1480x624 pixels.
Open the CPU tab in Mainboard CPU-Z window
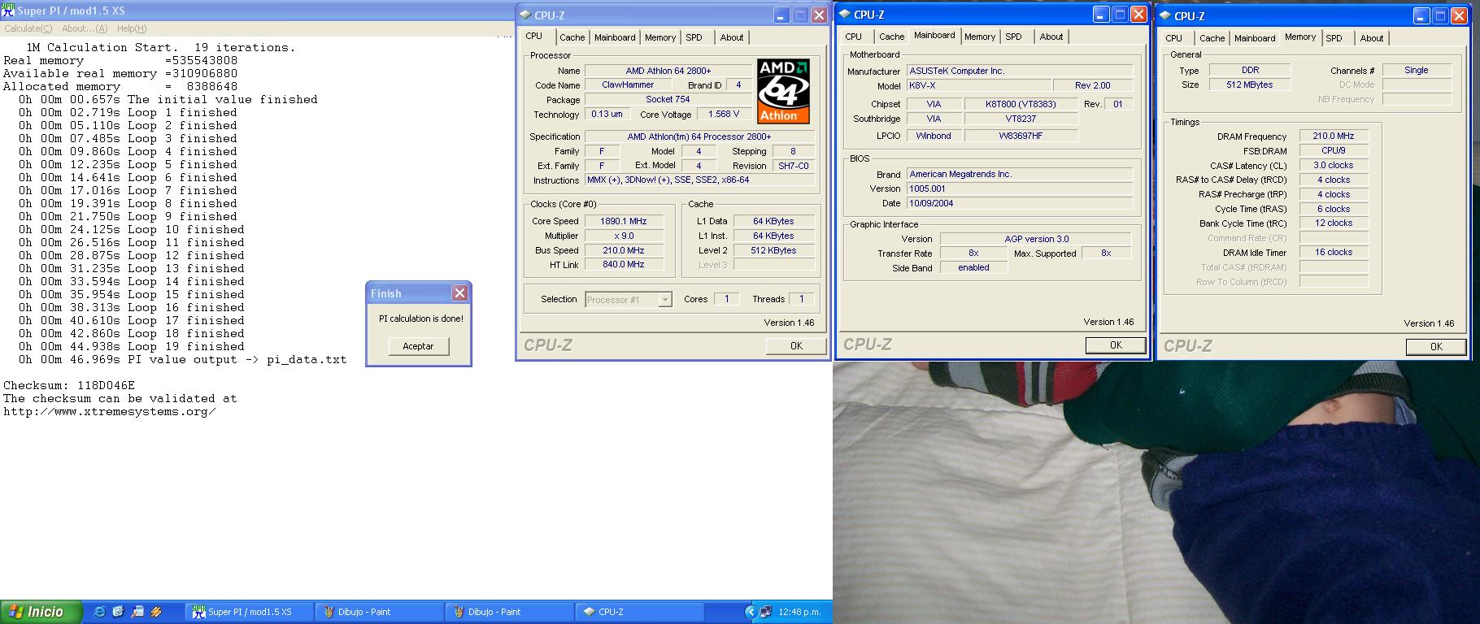(853, 37)
